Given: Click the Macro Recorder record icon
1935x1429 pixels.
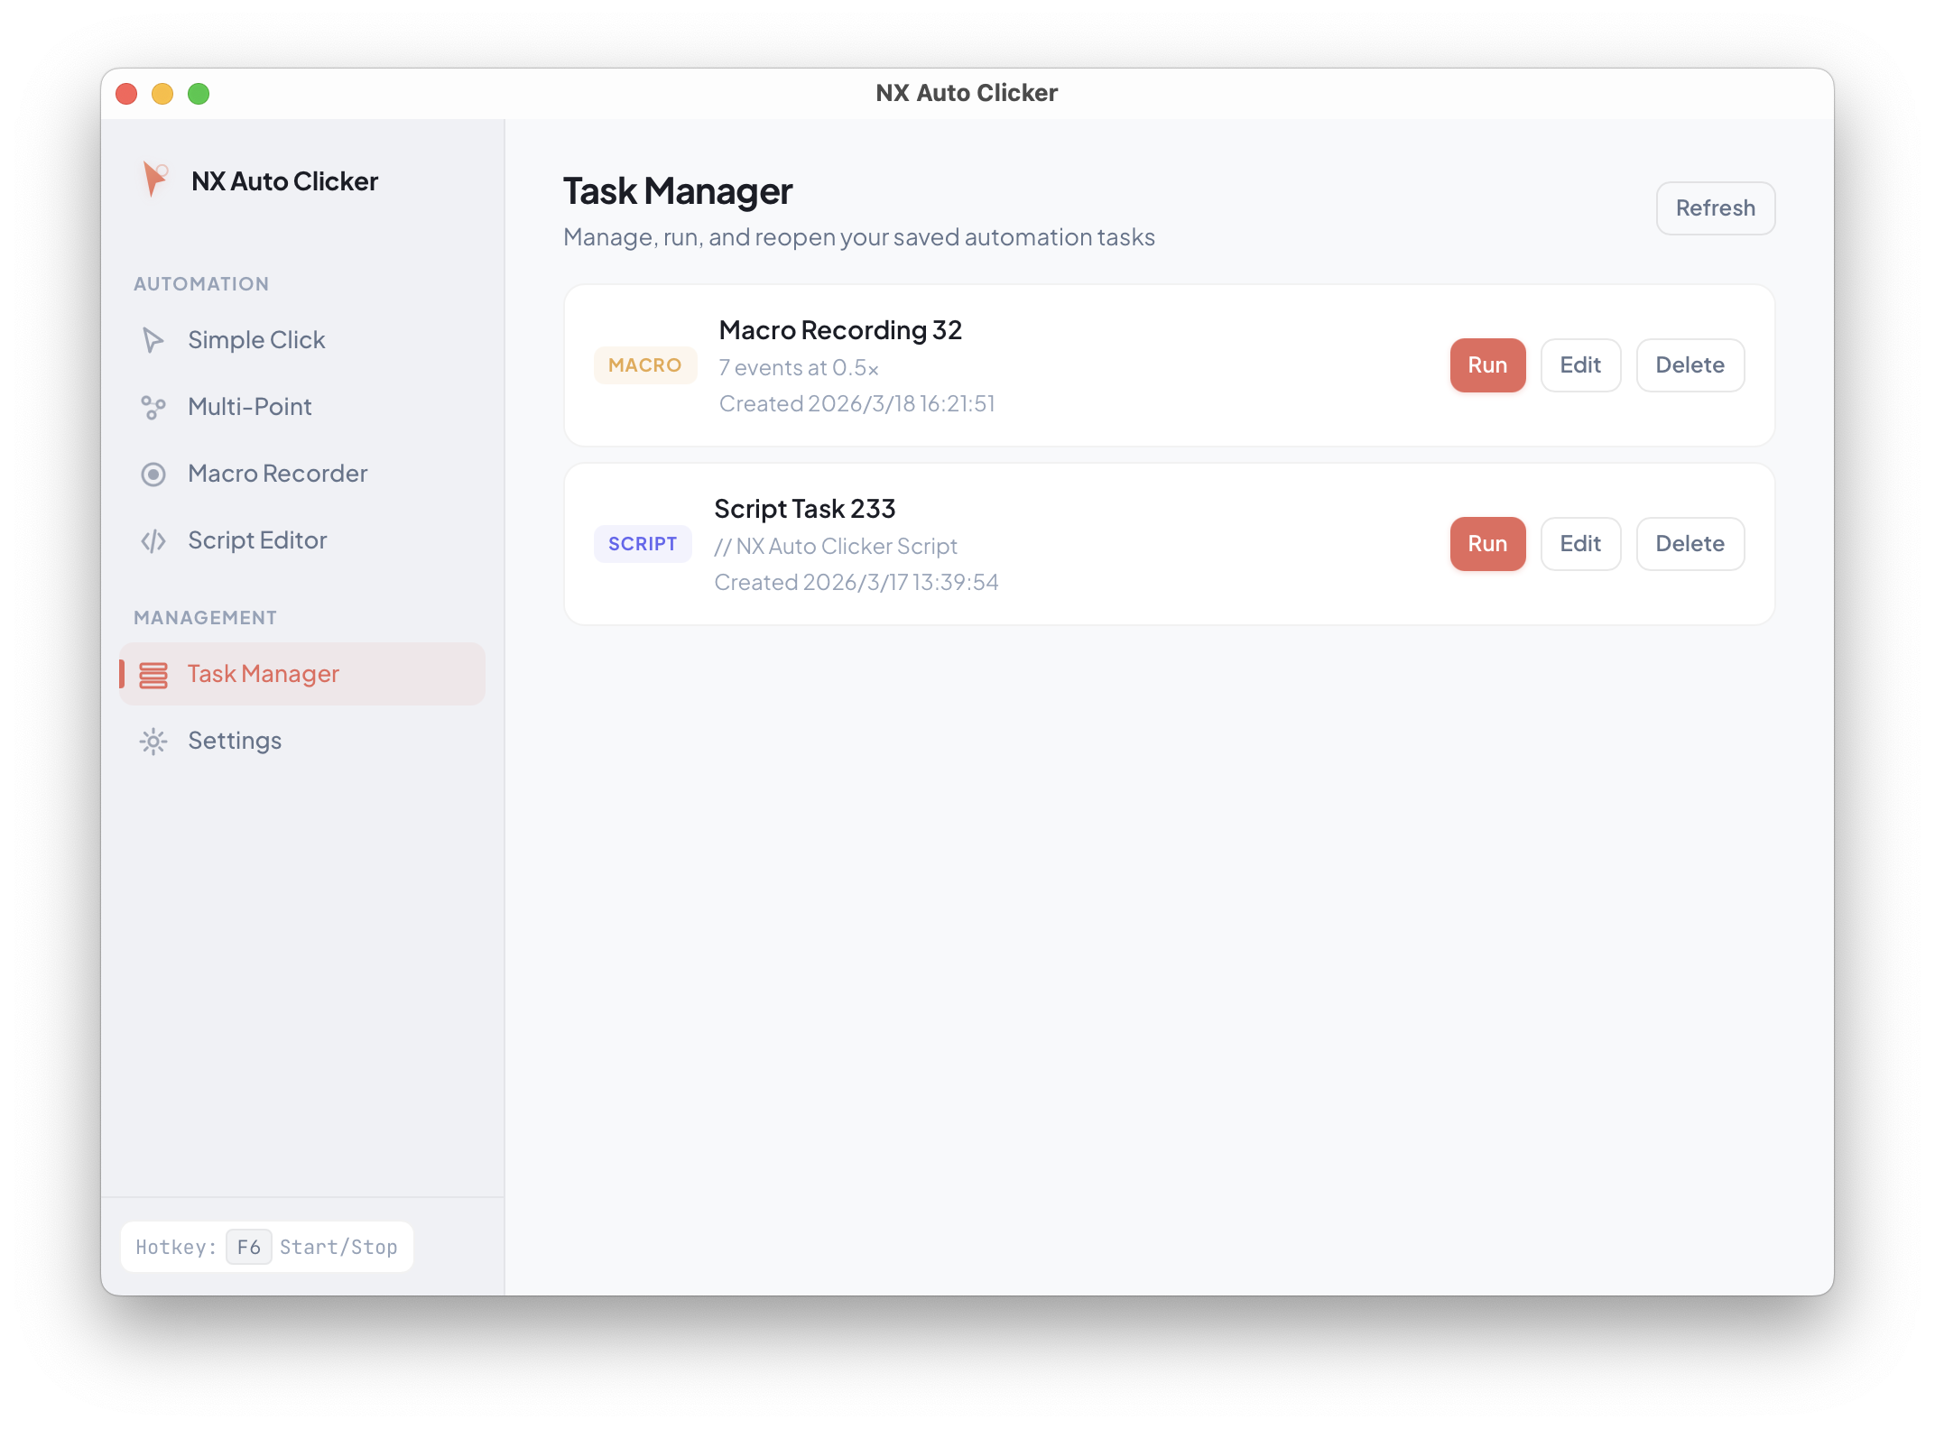Looking at the screenshot, I should [x=153, y=474].
